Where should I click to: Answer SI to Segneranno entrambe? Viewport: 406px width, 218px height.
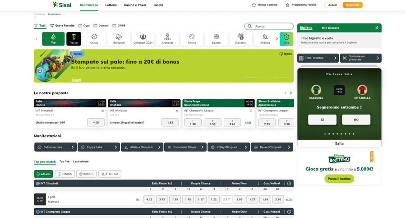point(323,120)
